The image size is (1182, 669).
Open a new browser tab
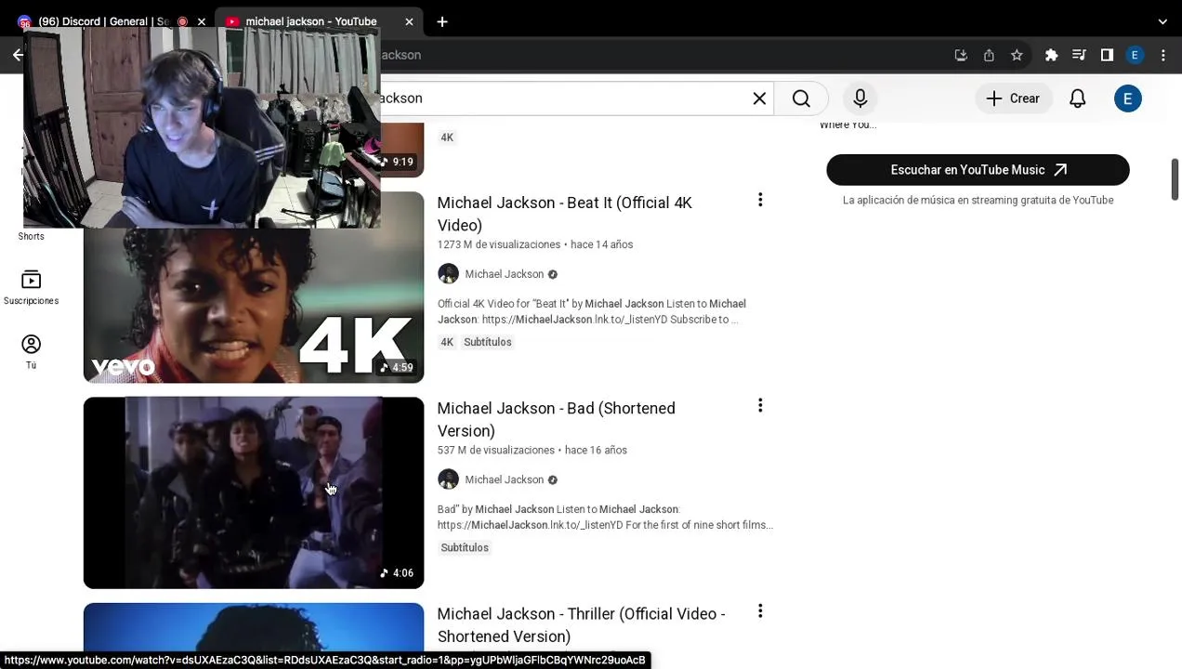point(442,21)
